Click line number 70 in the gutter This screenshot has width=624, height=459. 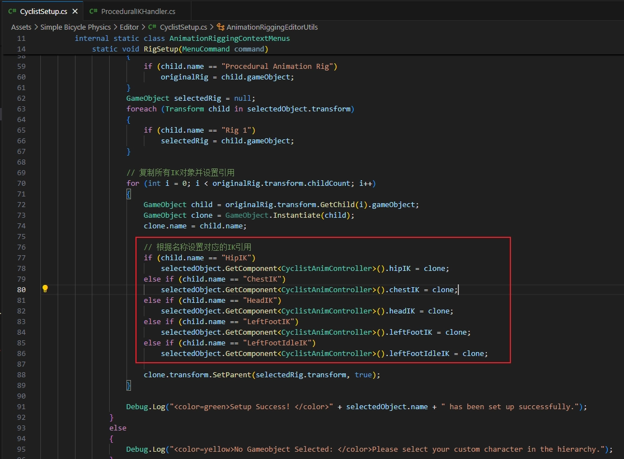click(21, 184)
